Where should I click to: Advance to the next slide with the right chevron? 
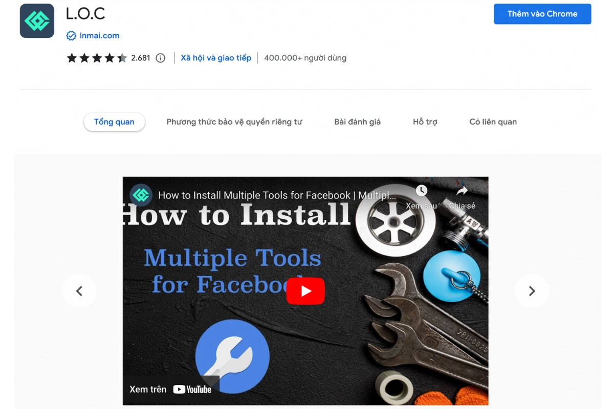click(532, 291)
